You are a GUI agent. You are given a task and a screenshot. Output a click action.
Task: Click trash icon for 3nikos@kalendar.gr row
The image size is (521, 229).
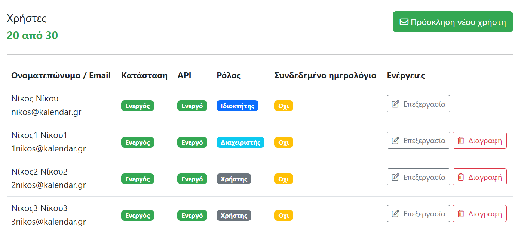(x=461, y=214)
